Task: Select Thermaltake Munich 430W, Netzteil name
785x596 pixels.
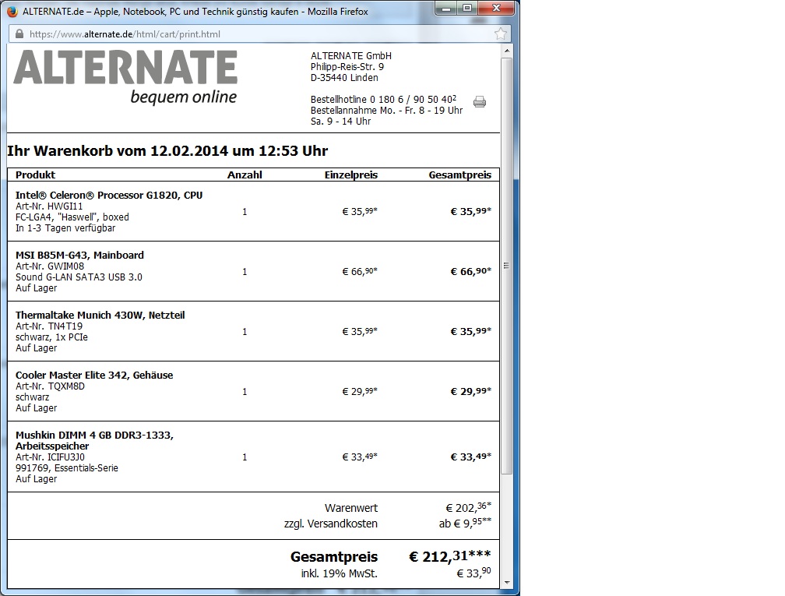Action: click(x=100, y=316)
